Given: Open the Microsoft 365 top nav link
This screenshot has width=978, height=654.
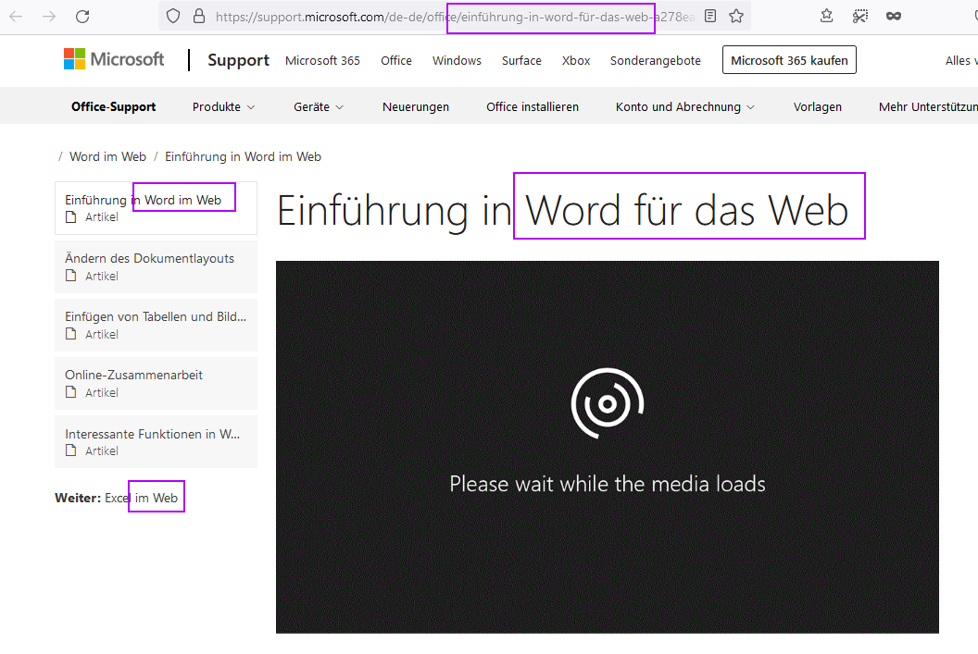Looking at the screenshot, I should (322, 60).
